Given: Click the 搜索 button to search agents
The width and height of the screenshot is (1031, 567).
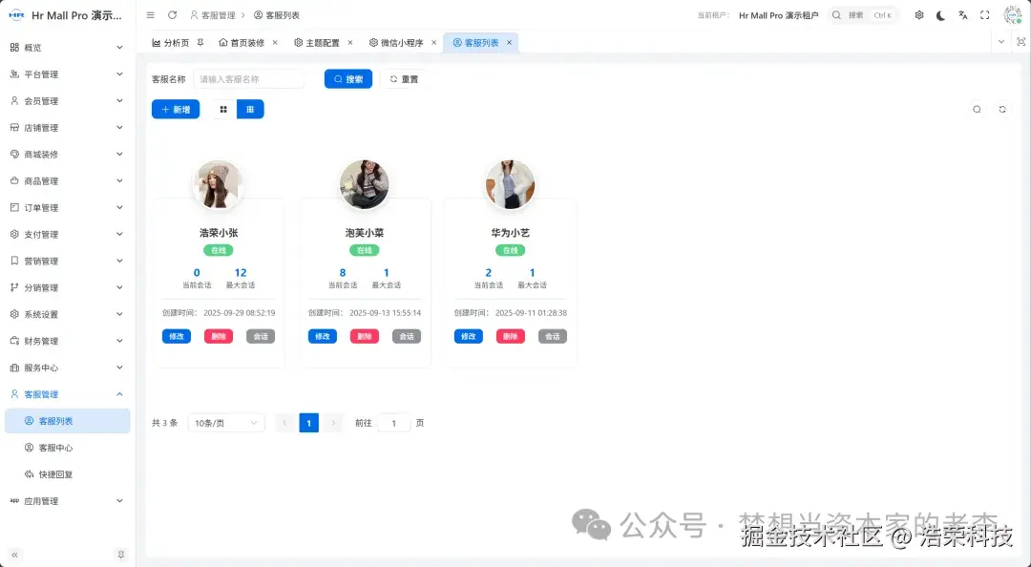Looking at the screenshot, I should (347, 78).
